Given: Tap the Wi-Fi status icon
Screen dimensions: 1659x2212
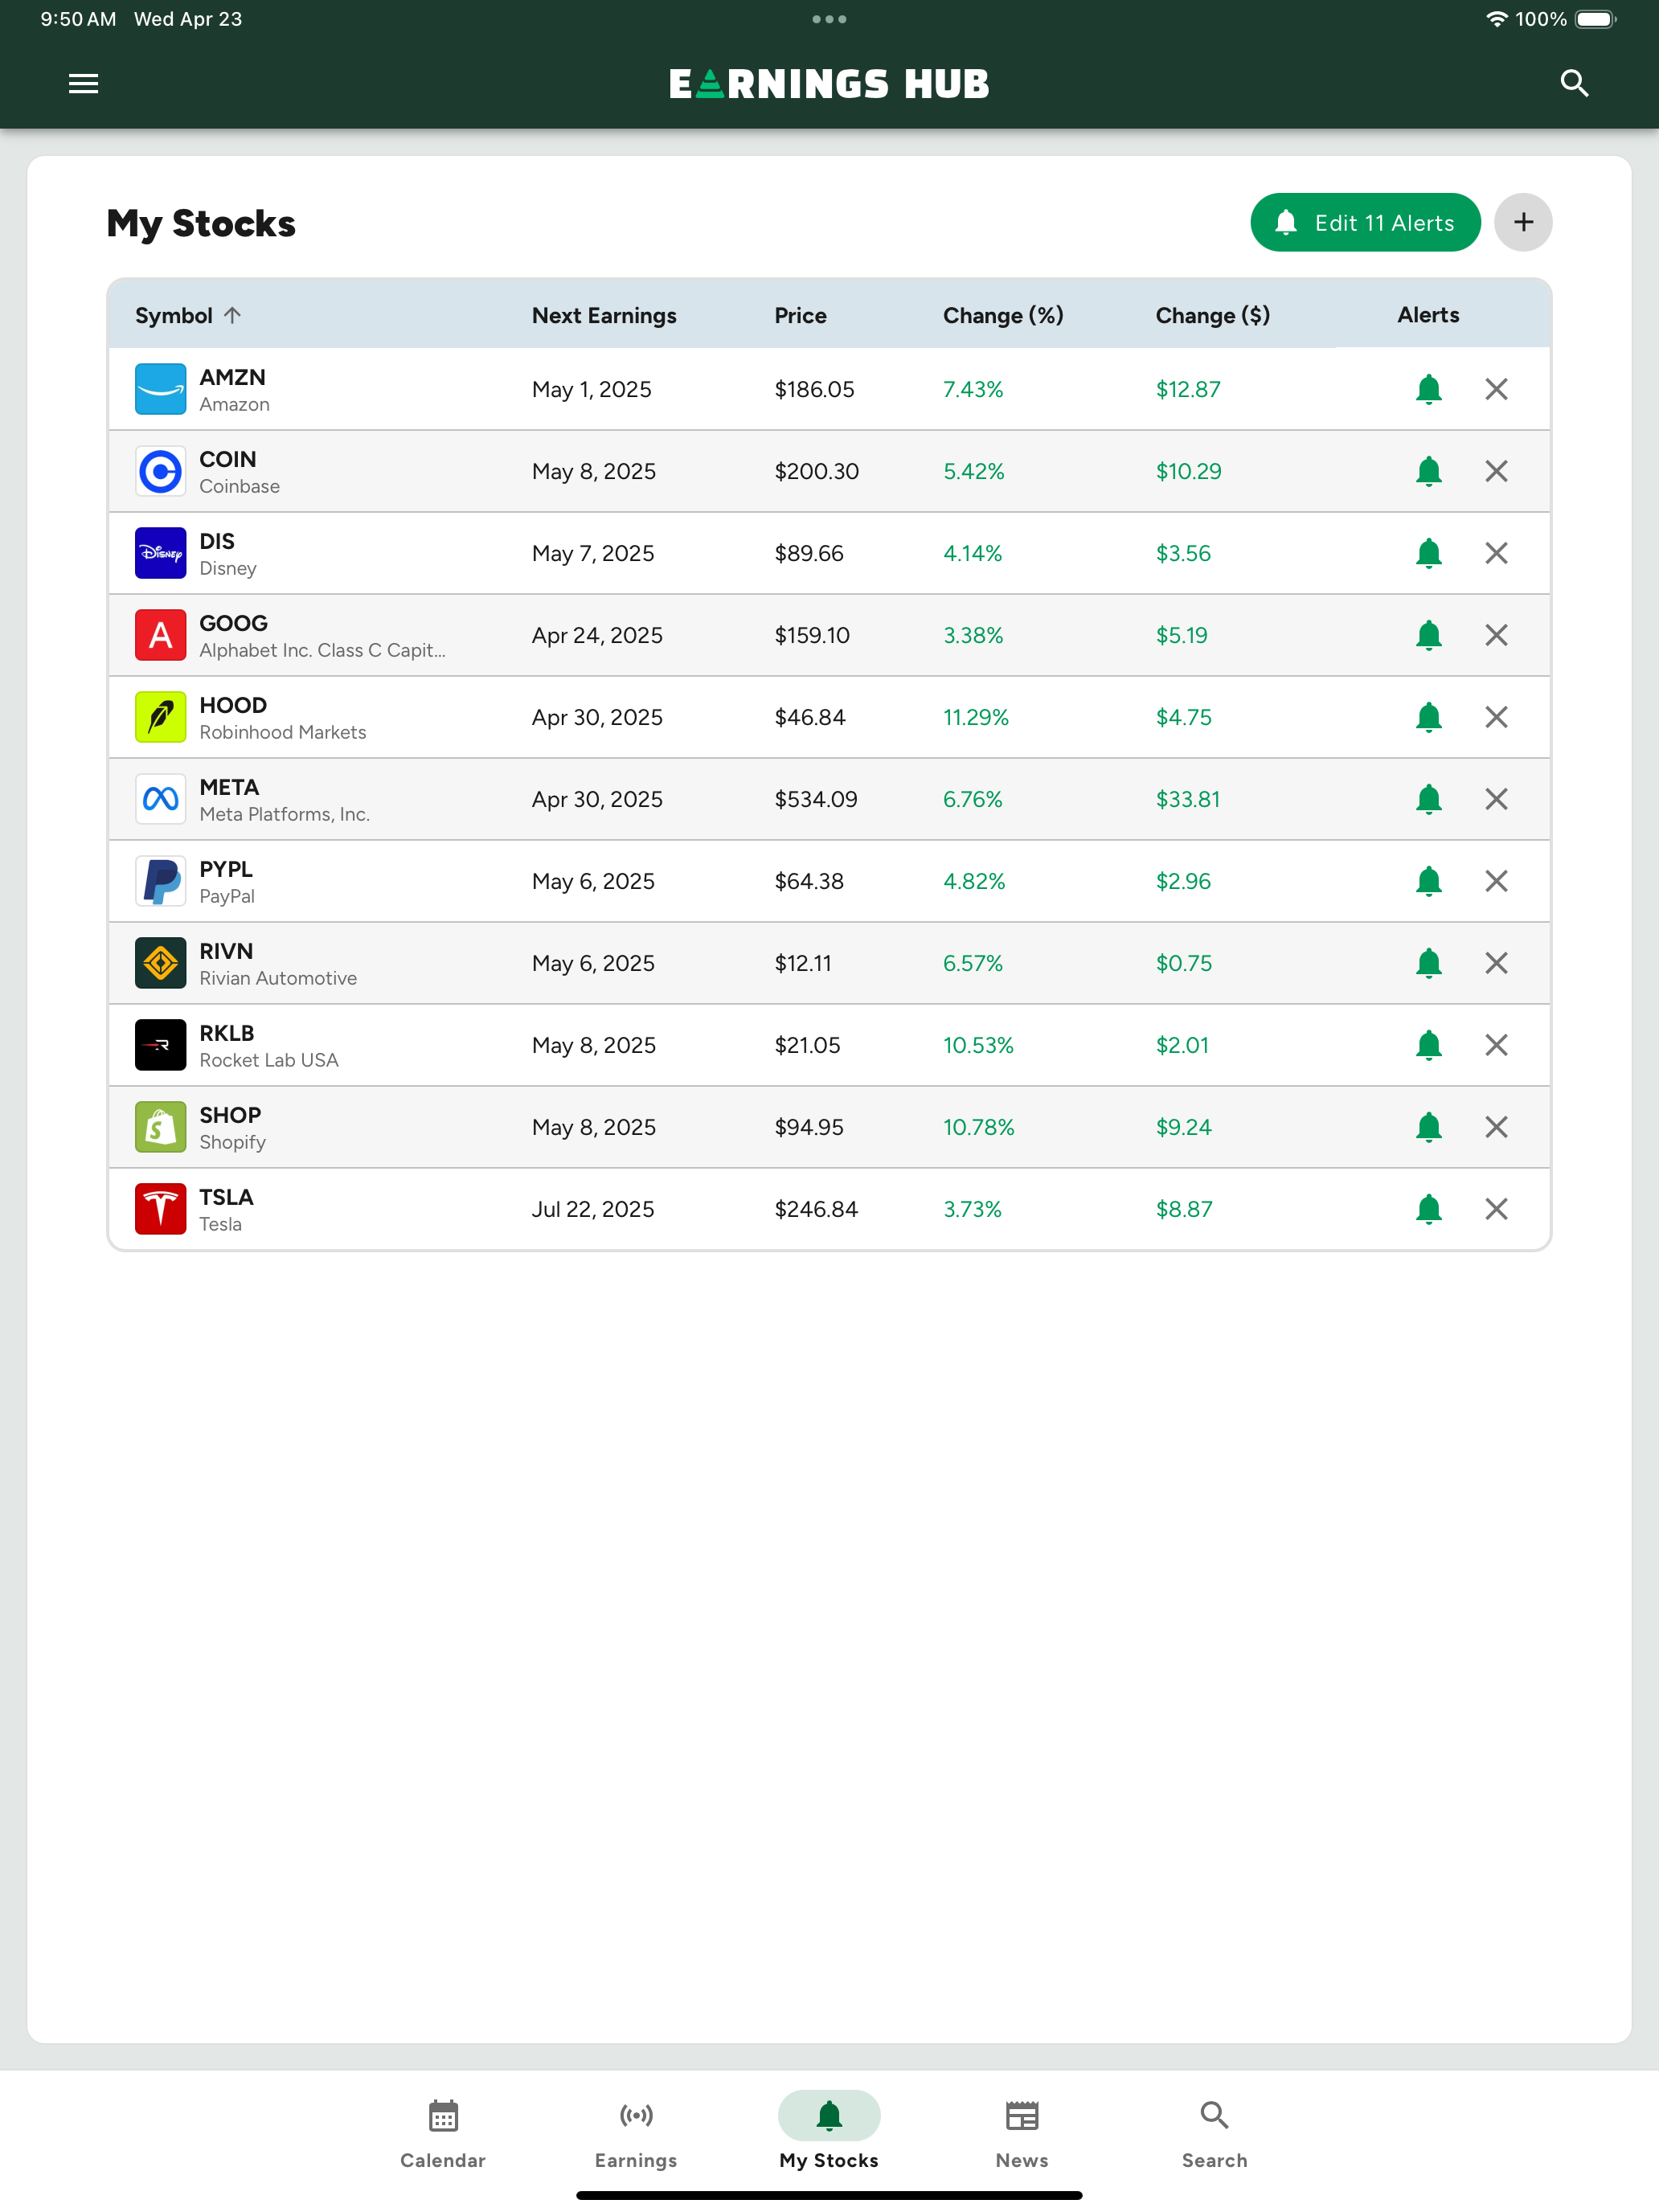Looking at the screenshot, I should click(1496, 19).
